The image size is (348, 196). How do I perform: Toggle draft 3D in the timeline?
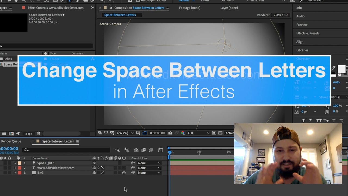coord(127,150)
